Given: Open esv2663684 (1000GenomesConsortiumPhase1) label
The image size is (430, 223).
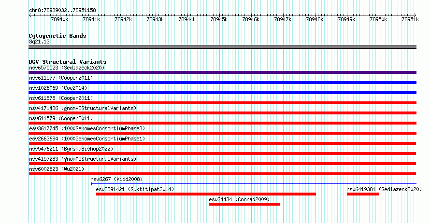Looking at the screenshot, I should 87,139.
